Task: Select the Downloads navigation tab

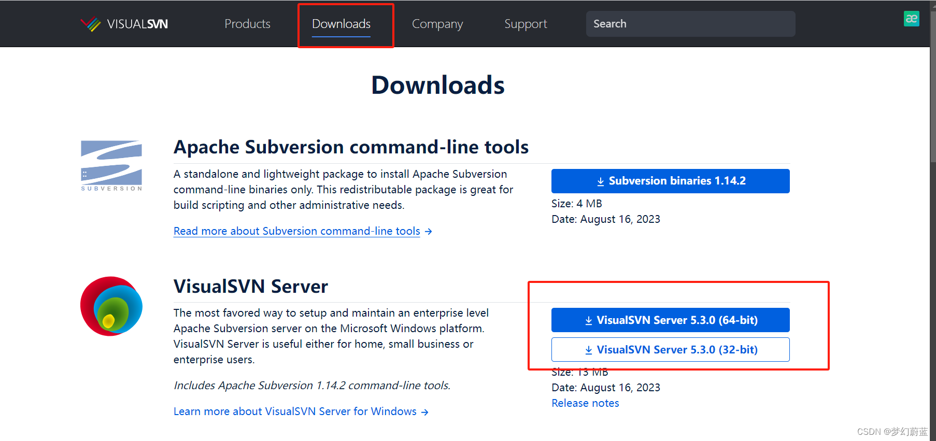Action: [x=341, y=24]
